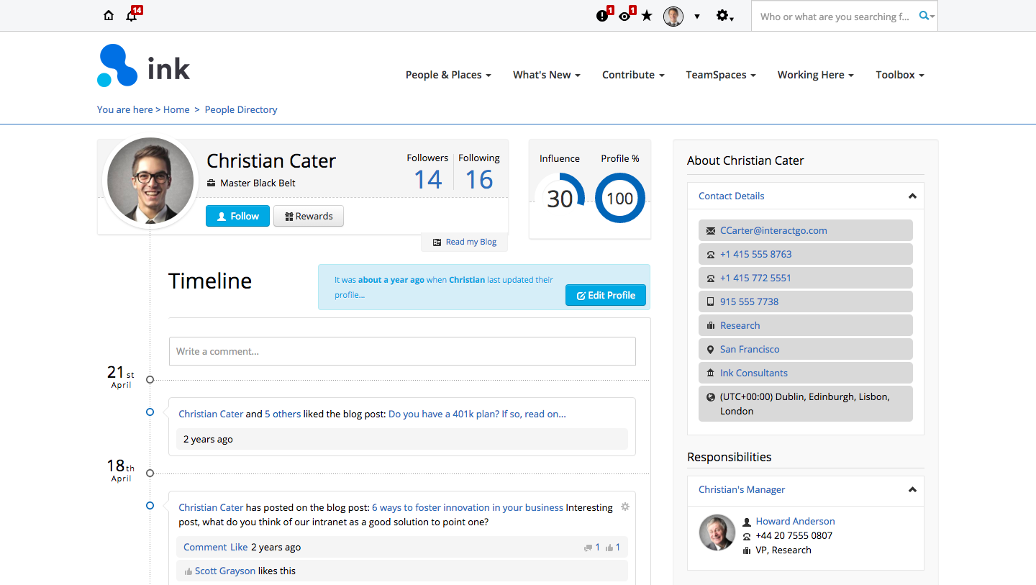Click the thumbs-up count on the blog comment

(x=613, y=547)
